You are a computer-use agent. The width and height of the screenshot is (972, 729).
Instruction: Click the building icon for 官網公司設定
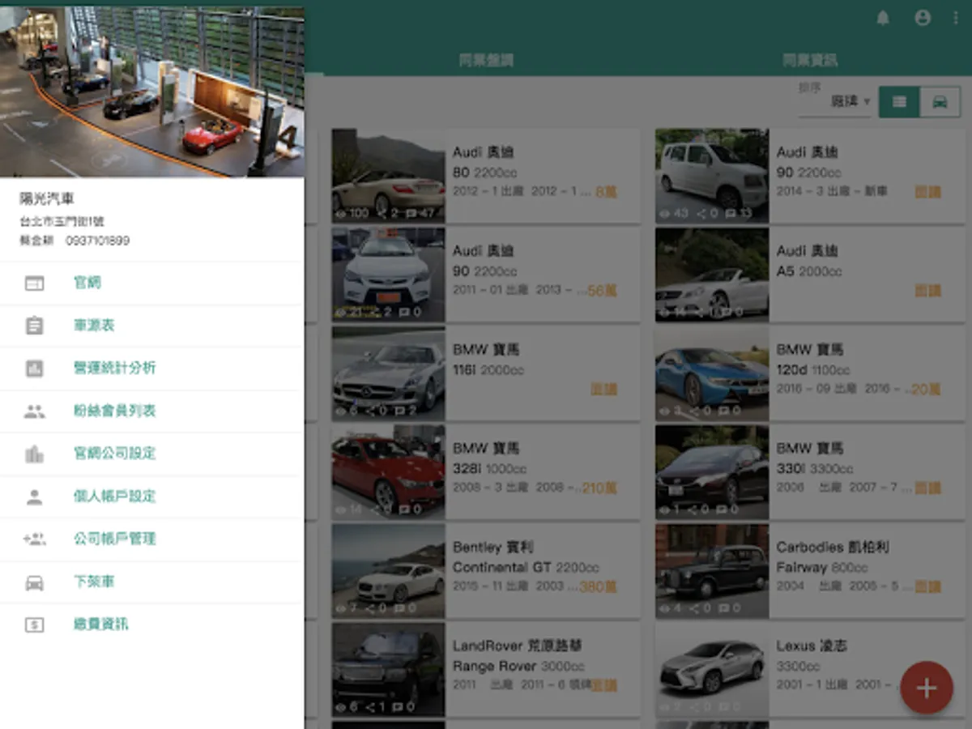[x=34, y=454]
